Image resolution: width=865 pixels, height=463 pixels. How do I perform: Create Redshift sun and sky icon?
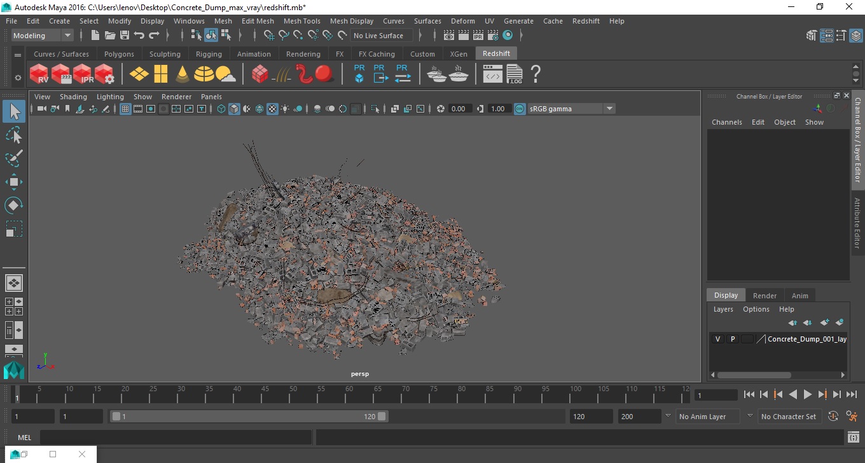pyautogui.click(x=226, y=74)
